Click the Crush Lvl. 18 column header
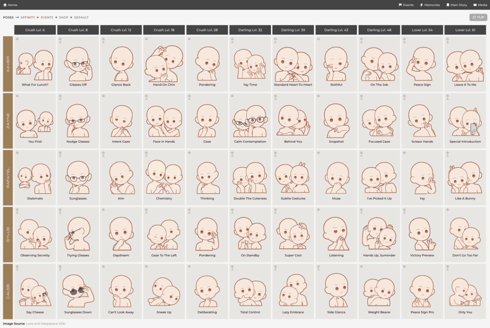 [164, 30]
